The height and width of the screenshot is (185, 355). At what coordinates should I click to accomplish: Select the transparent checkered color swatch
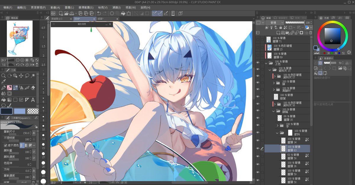pyautogui.click(x=33, y=111)
